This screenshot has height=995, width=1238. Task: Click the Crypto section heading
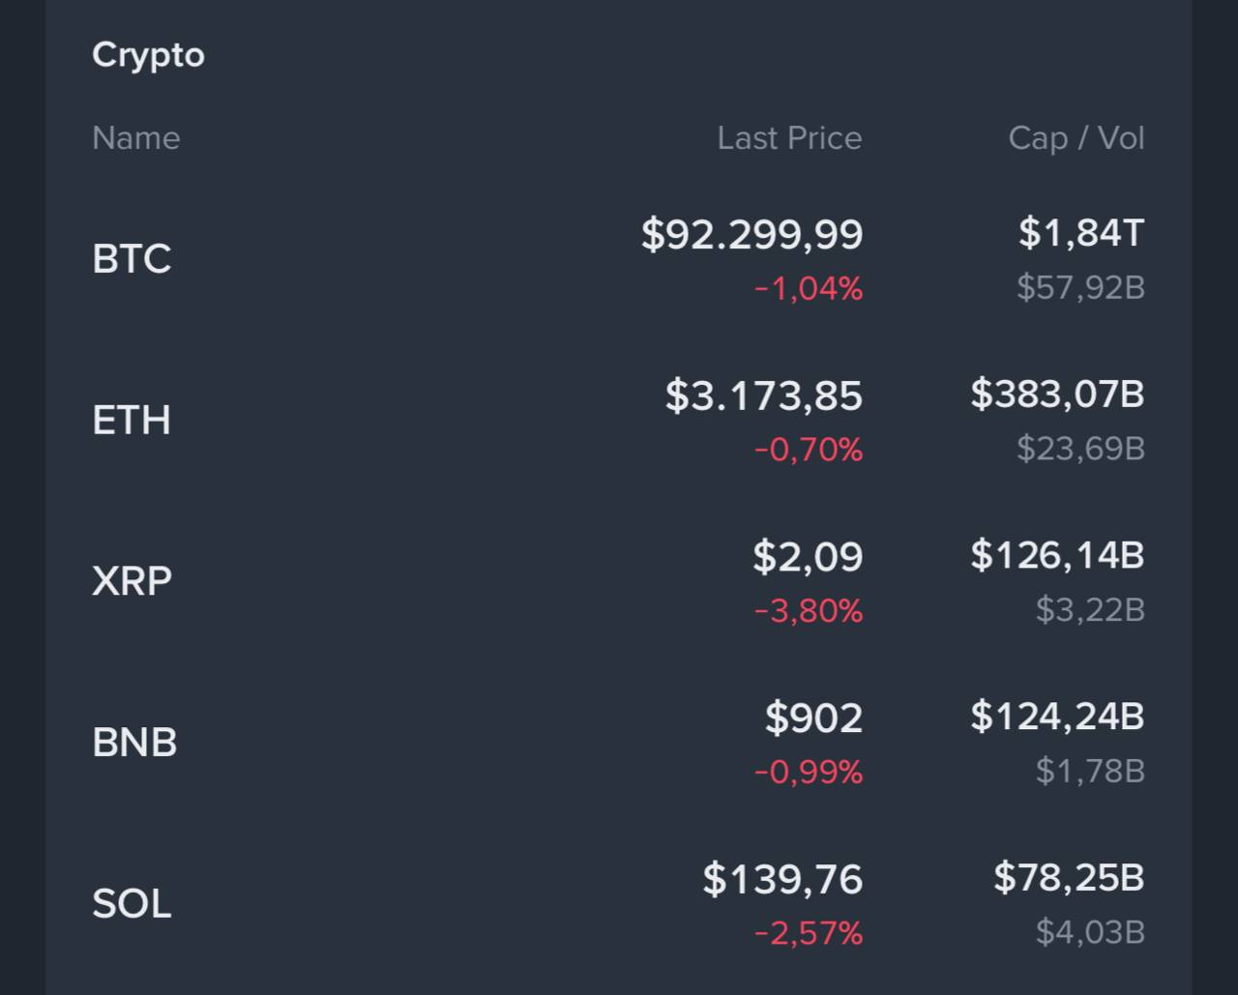(x=148, y=55)
